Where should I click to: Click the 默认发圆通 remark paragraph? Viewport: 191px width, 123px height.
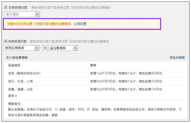point(95,112)
